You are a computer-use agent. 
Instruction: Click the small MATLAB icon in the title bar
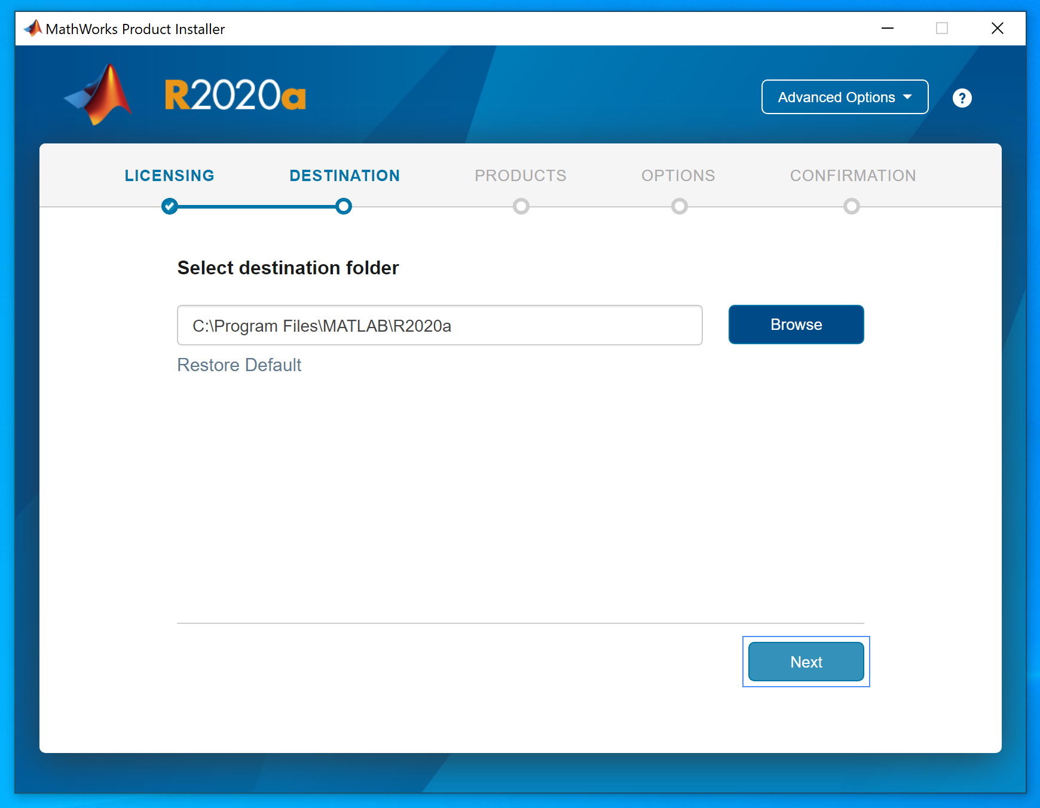point(33,28)
